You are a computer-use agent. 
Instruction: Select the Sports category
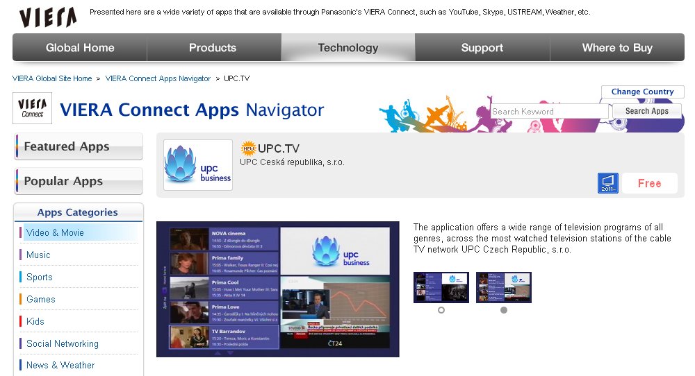(79, 277)
